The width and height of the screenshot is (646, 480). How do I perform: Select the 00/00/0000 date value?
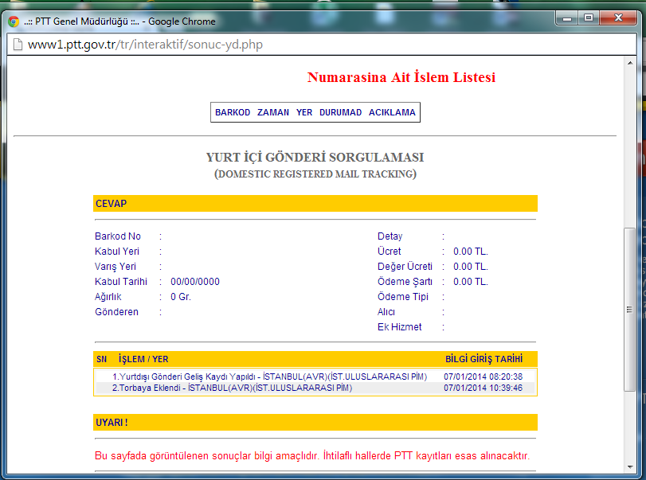195,282
